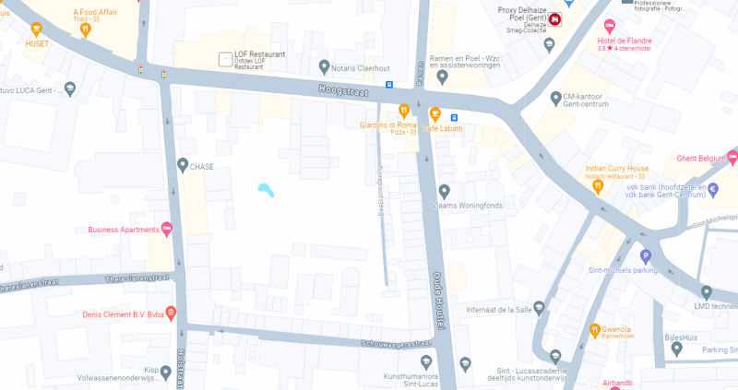This screenshot has width=738, height=390.
Task: Open the Notaris Claerhout location pin
Action: point(324,67)
